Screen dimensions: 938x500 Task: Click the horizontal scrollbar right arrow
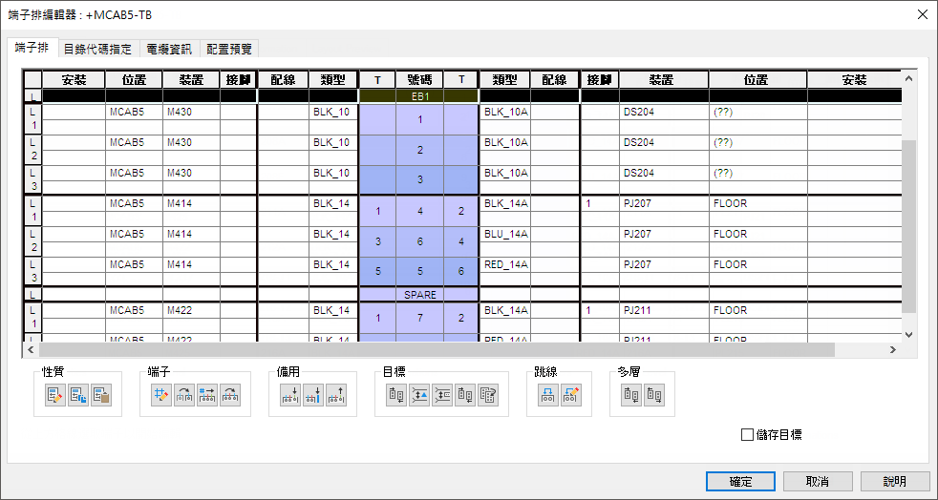[892, 349]
